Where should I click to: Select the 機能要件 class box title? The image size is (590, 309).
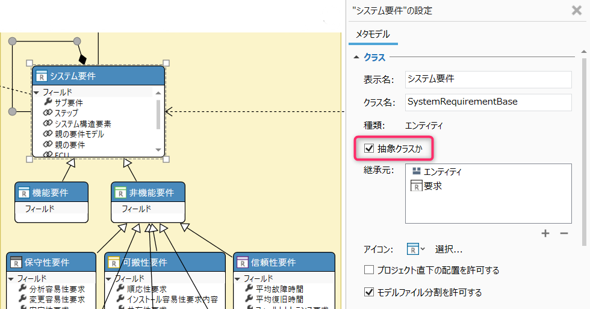point(50,193)
